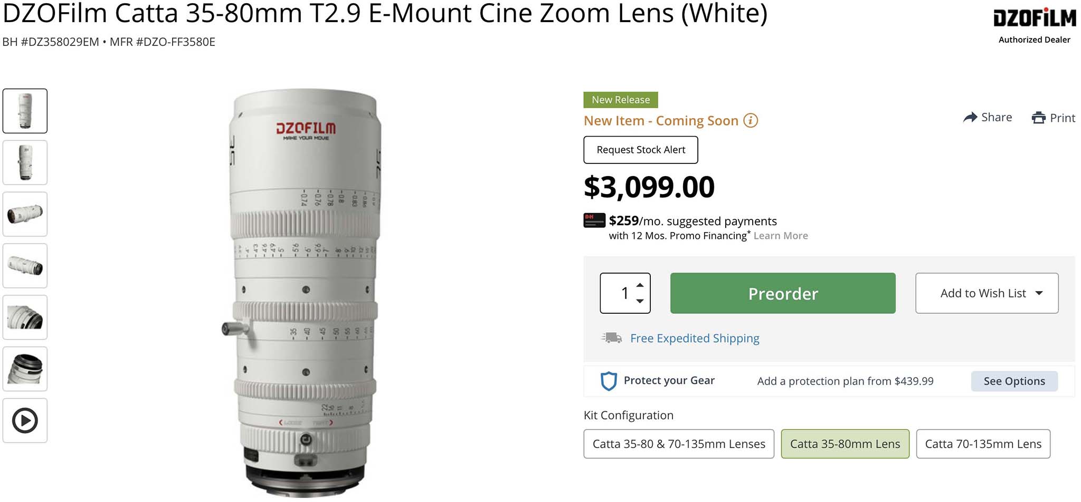The image size is (1081, 502).
Task: Select Catta 70-135mm Lens configuration
Action: tap(983, 444)
